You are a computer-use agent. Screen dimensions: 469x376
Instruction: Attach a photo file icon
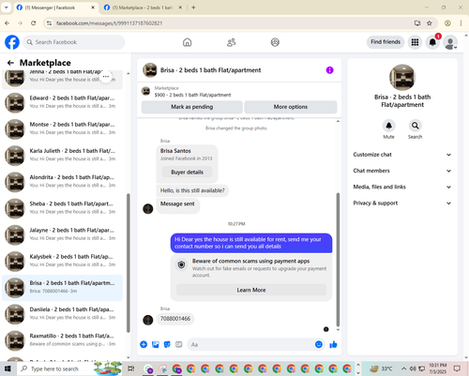(x=156, y=344)
